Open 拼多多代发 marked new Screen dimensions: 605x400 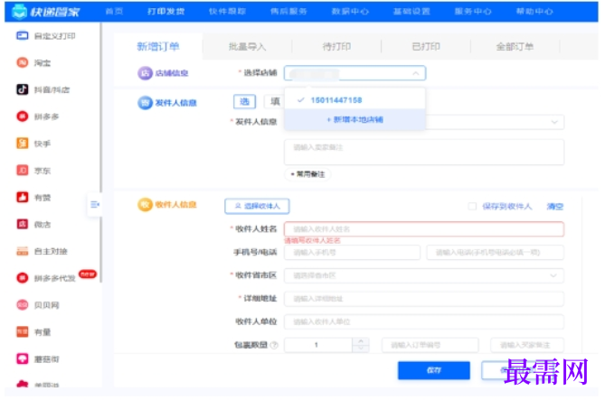56,277
